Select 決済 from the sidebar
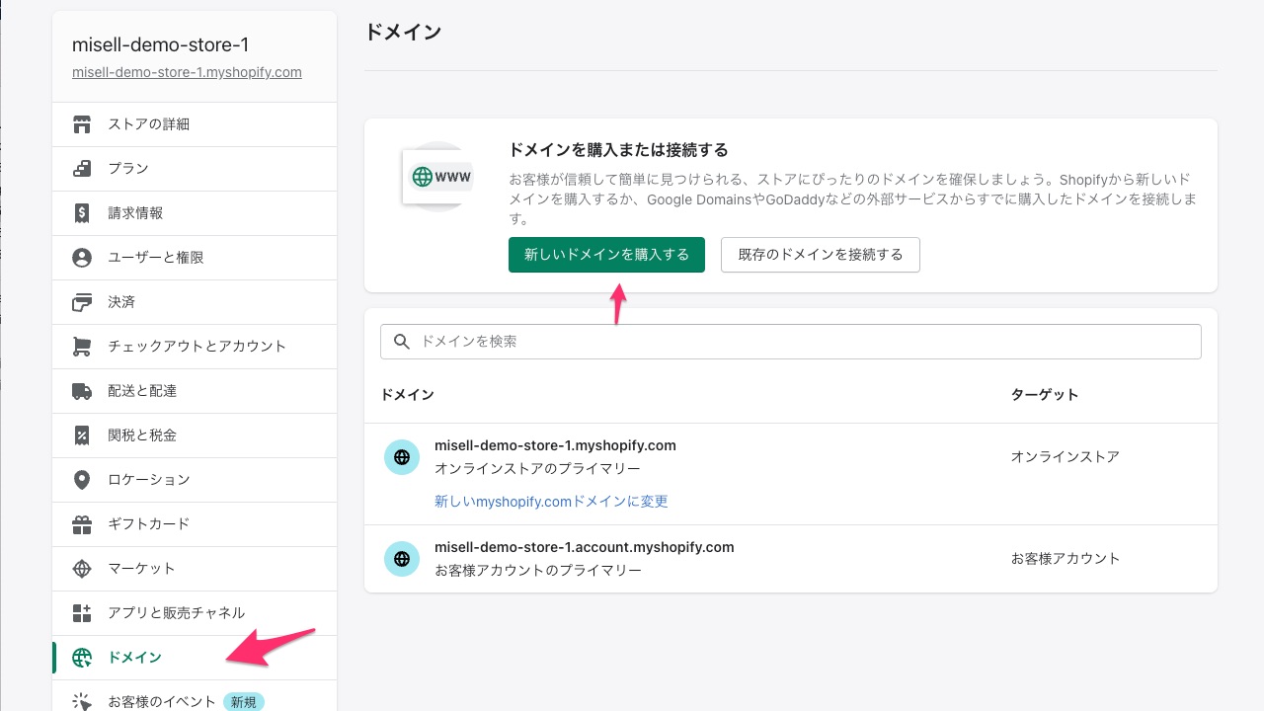The image size is (1264, 711). pyautogui.click(x=195, y=302)
